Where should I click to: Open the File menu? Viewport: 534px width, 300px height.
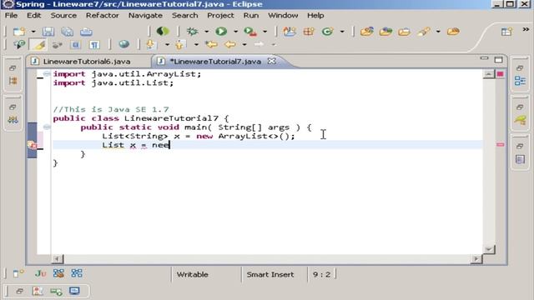[11, 15]
